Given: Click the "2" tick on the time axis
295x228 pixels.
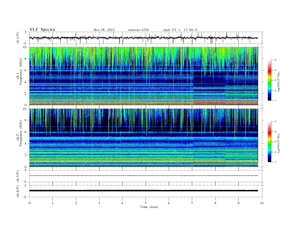Looking at the screenshot, I should click(x=76, y=203).
